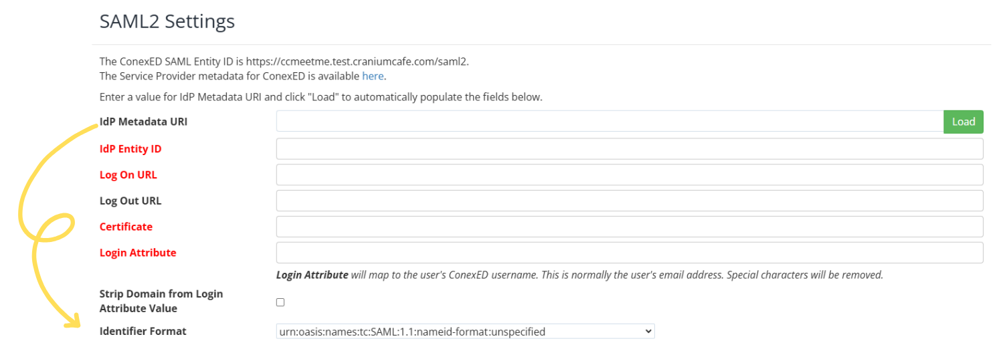1005x351 pixels.
Task: Click the green Load button
Action: click(x=963, y=122)
